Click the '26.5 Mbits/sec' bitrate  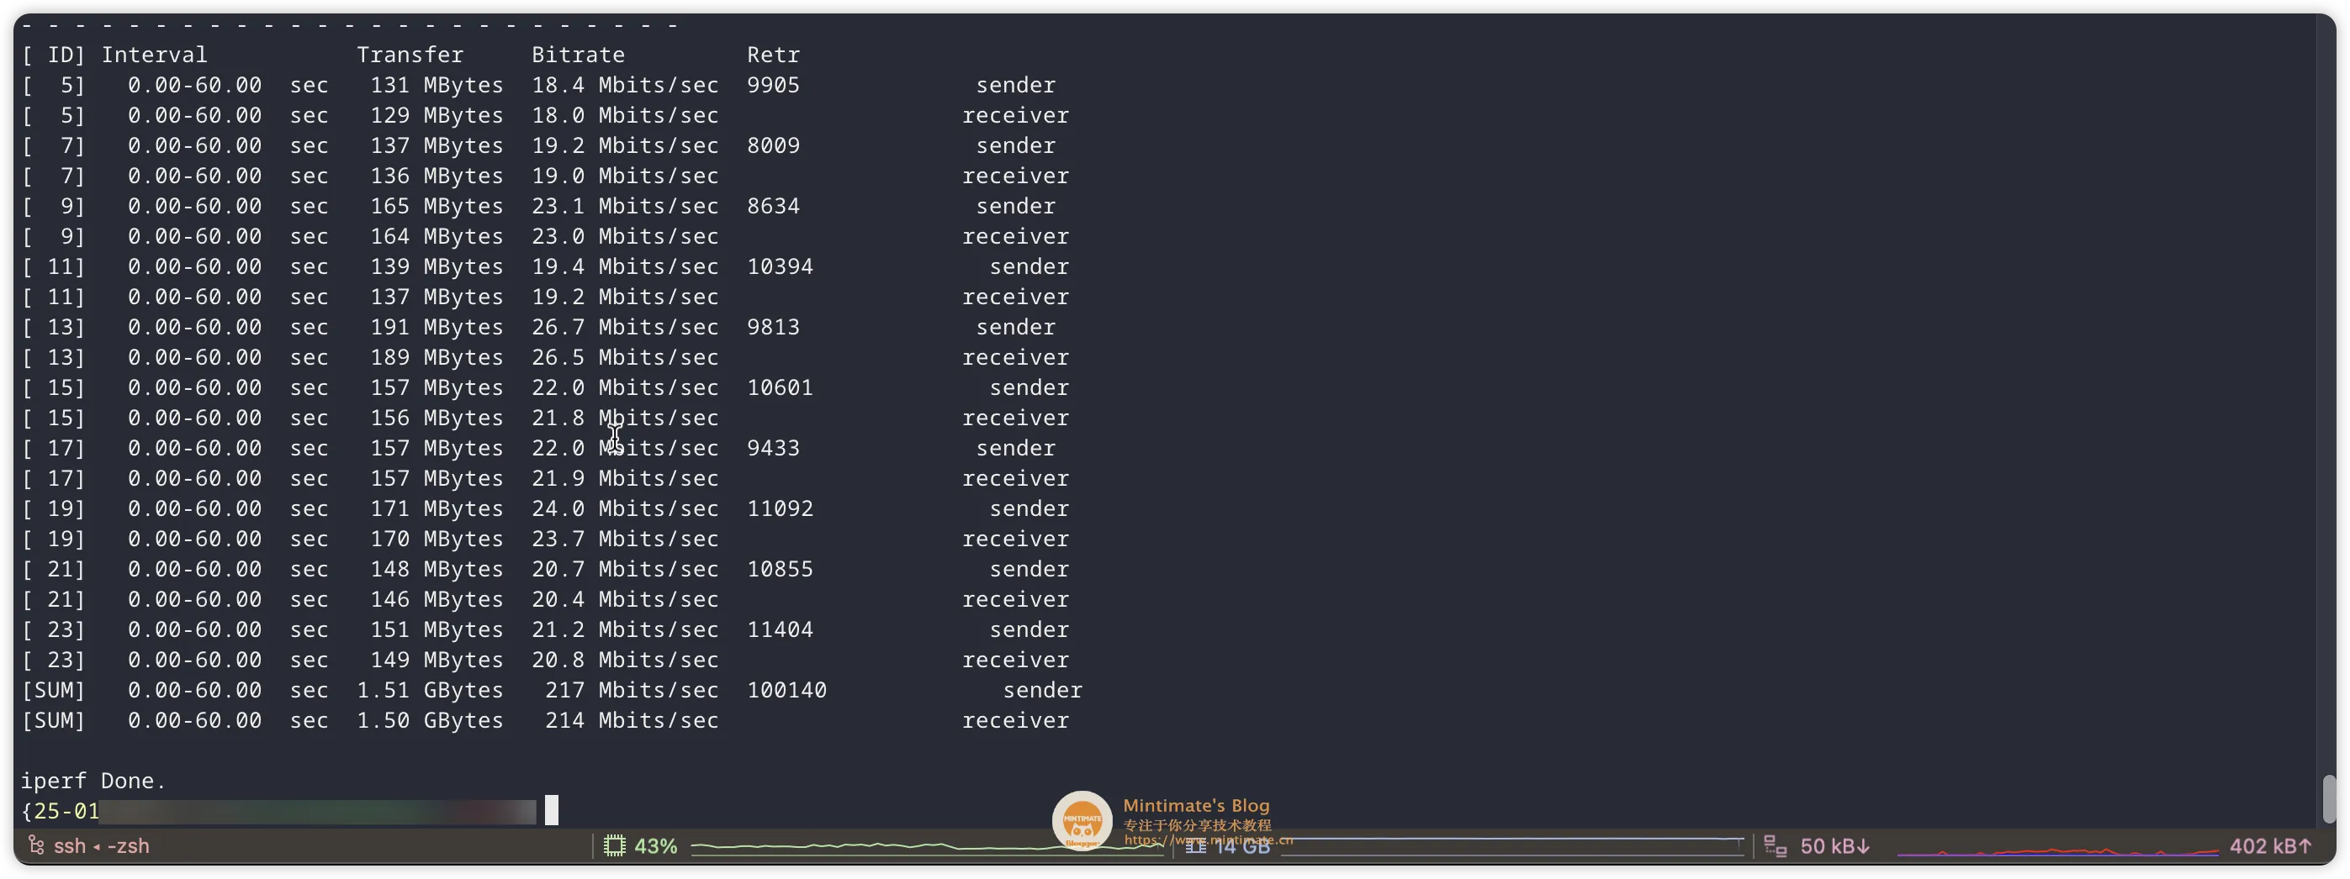pyautogui.click(x=625, y=357)
